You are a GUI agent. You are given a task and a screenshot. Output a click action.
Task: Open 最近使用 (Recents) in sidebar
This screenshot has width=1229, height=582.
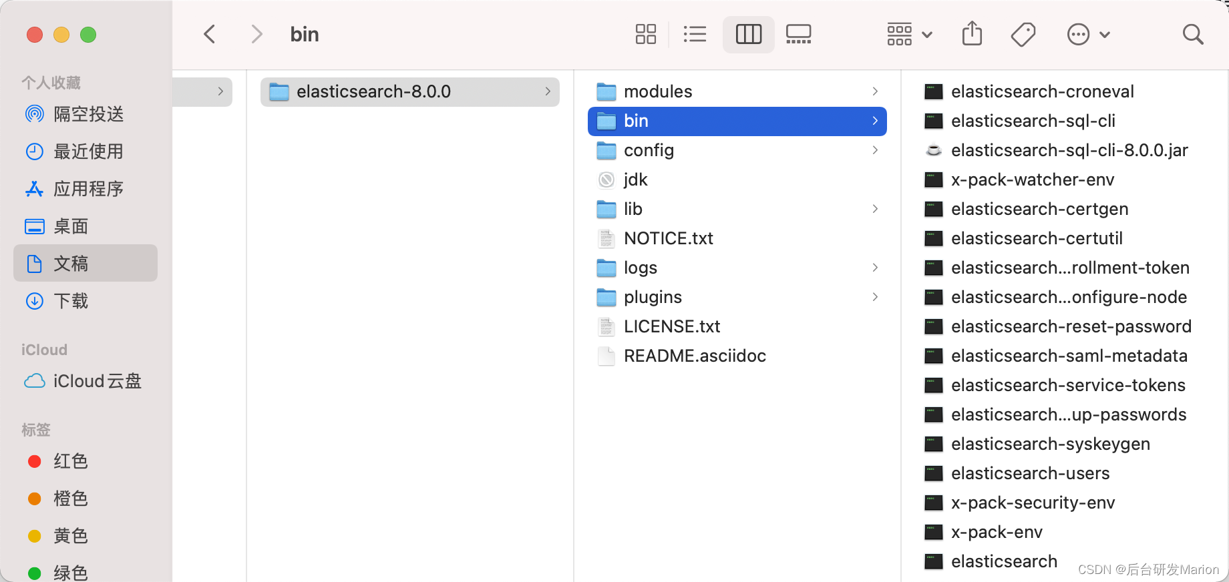85,152
